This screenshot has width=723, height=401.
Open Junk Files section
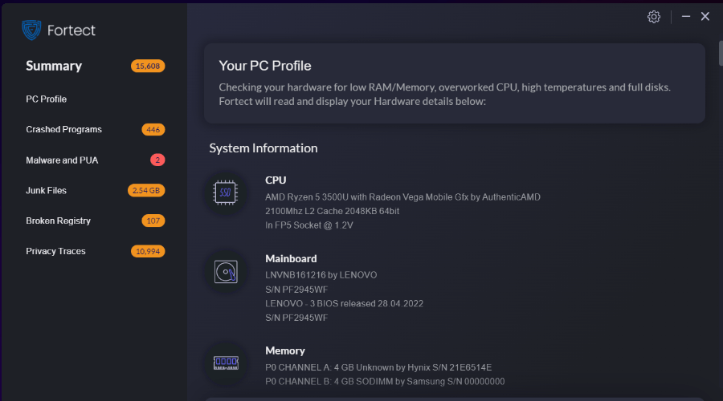[x=46, y=190]
